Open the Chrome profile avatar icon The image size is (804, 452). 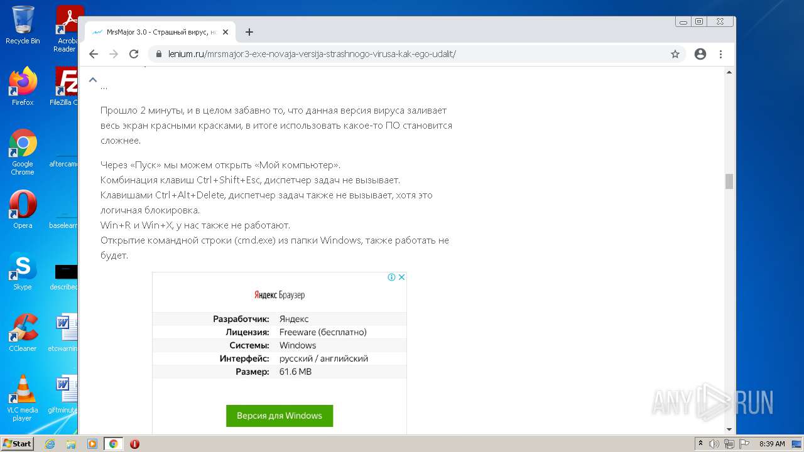coord(700,54)
